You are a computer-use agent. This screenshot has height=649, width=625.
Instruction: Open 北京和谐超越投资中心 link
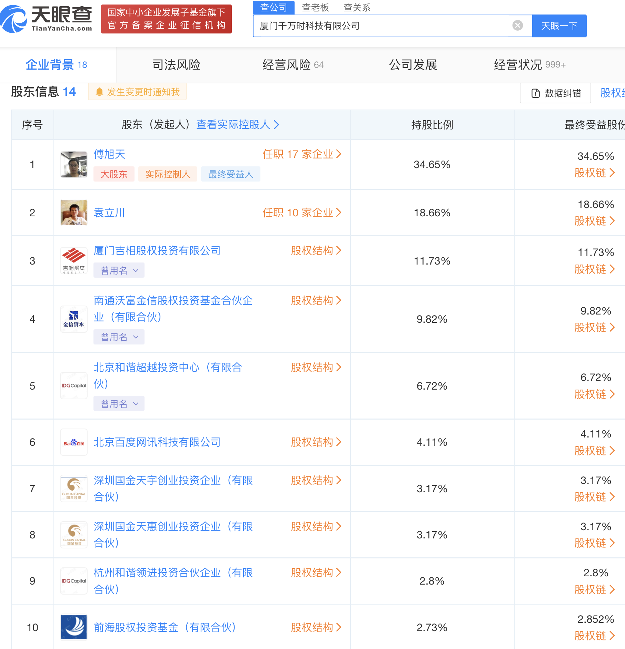168,375
